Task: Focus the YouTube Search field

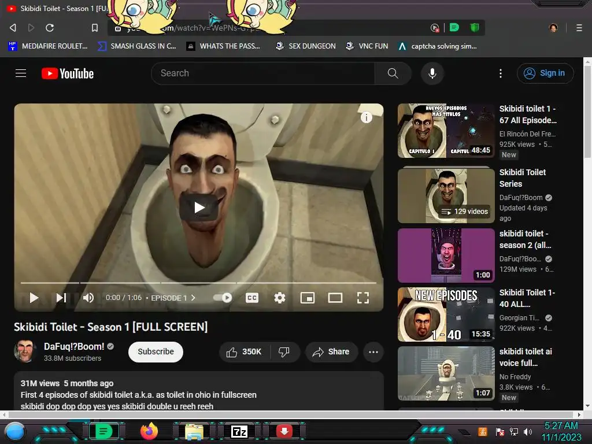Action: click(x=263, y=73)
